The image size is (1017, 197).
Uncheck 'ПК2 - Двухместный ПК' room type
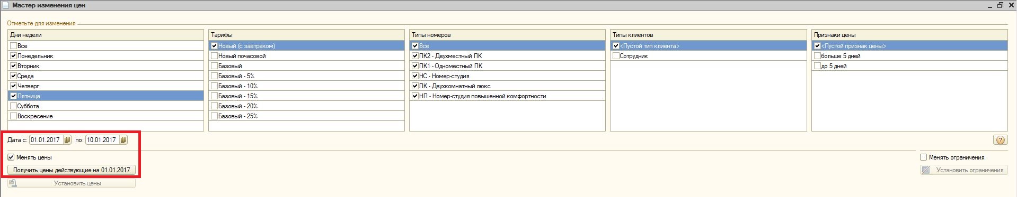coord(415,56)
